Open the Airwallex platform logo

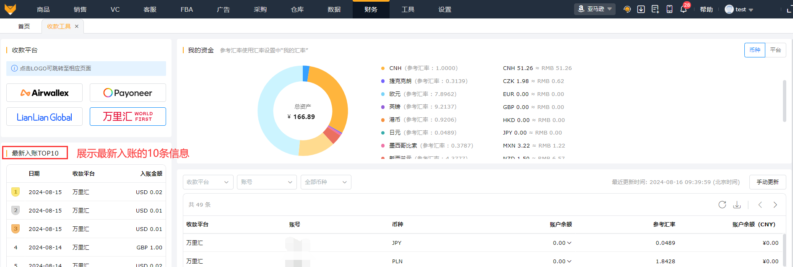click(x=44, y=93)
